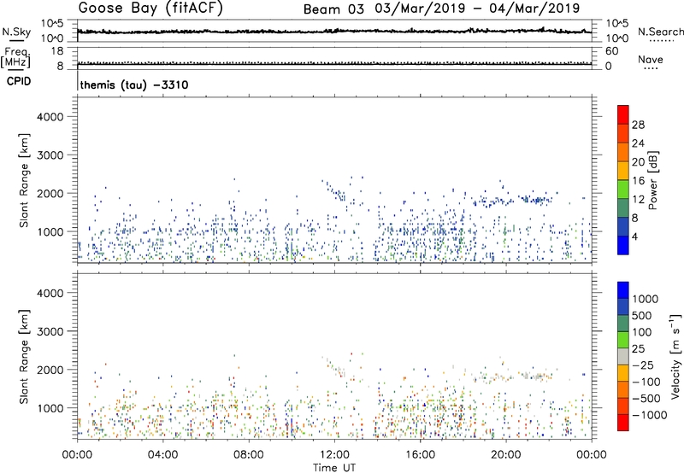Click the red bottom segment of Velocity colorbar
Image resolution: width=684 pixels, height=473 pixels.
(x=623, y=423)
